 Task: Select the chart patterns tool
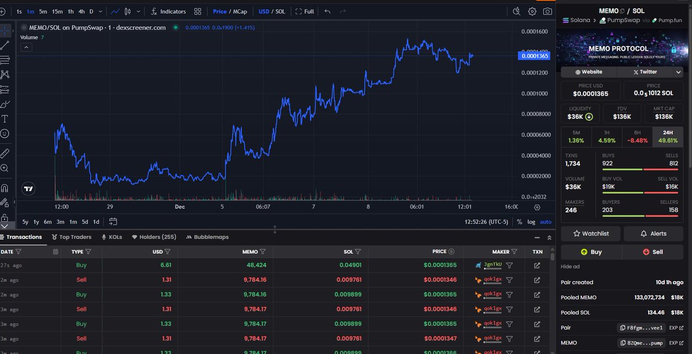pos(5,74)
